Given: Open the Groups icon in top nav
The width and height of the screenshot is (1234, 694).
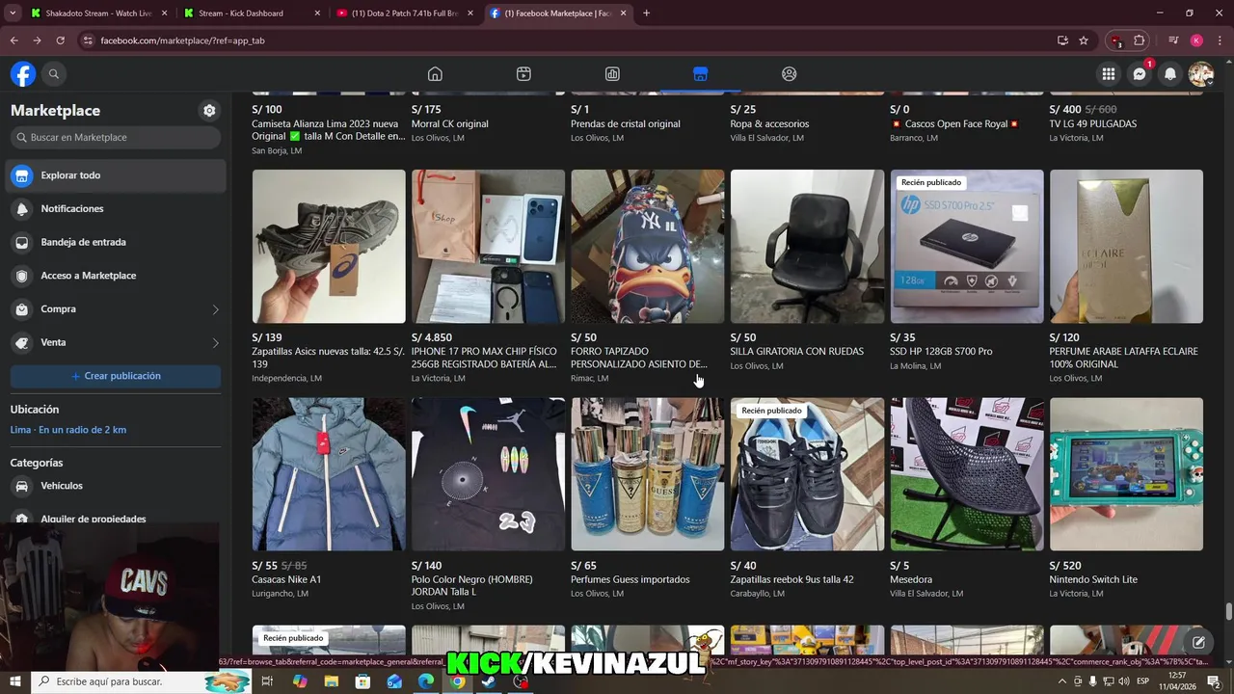Looking at the screenshot, I should 790,74.
